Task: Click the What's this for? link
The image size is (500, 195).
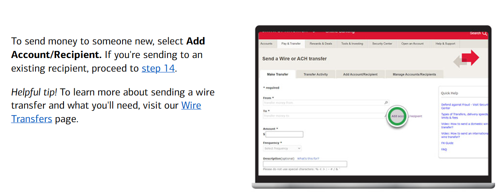Action: point(308,158)
